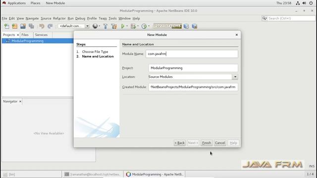The image size is (317, 178).
Task: Switch to the Projects tab
Action: [9, 35]
